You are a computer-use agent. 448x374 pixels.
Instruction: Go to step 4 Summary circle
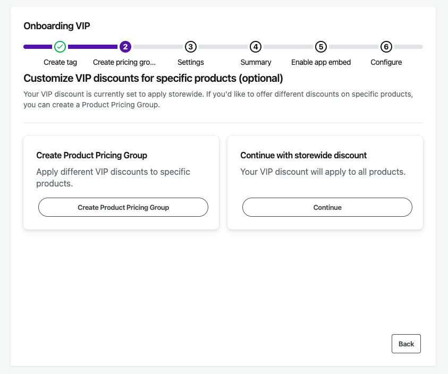click(x=256, y=47)
